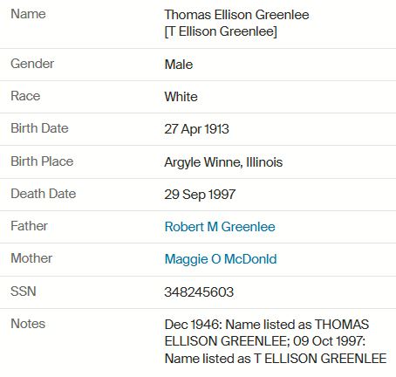Click the Death Date field label
The width and height of the screenshot is (396, 377).
pos(44,194)
